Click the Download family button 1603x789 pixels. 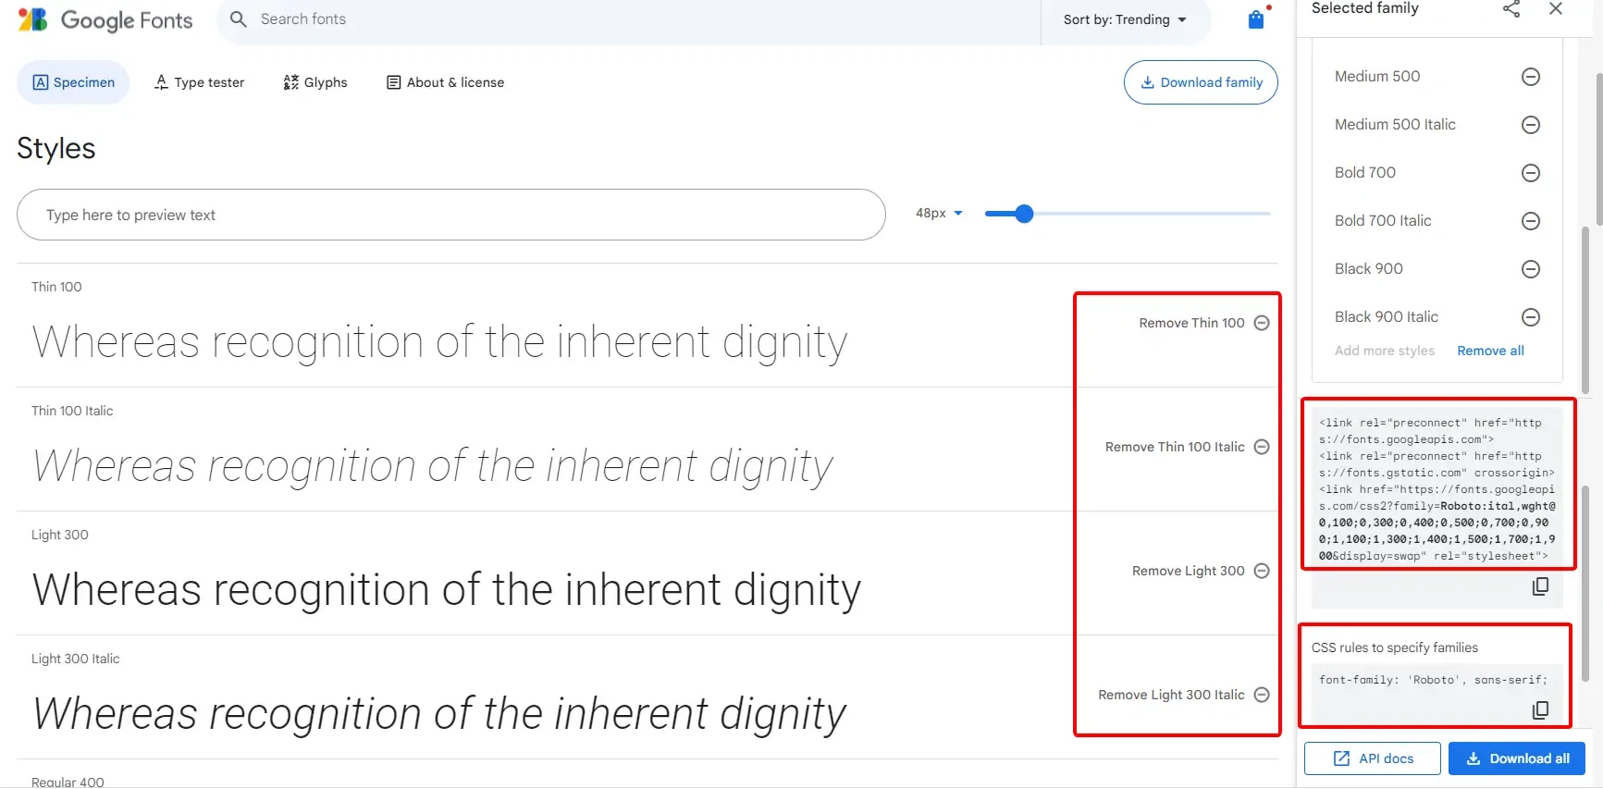pyautogui.click(x=1201, y=82)
